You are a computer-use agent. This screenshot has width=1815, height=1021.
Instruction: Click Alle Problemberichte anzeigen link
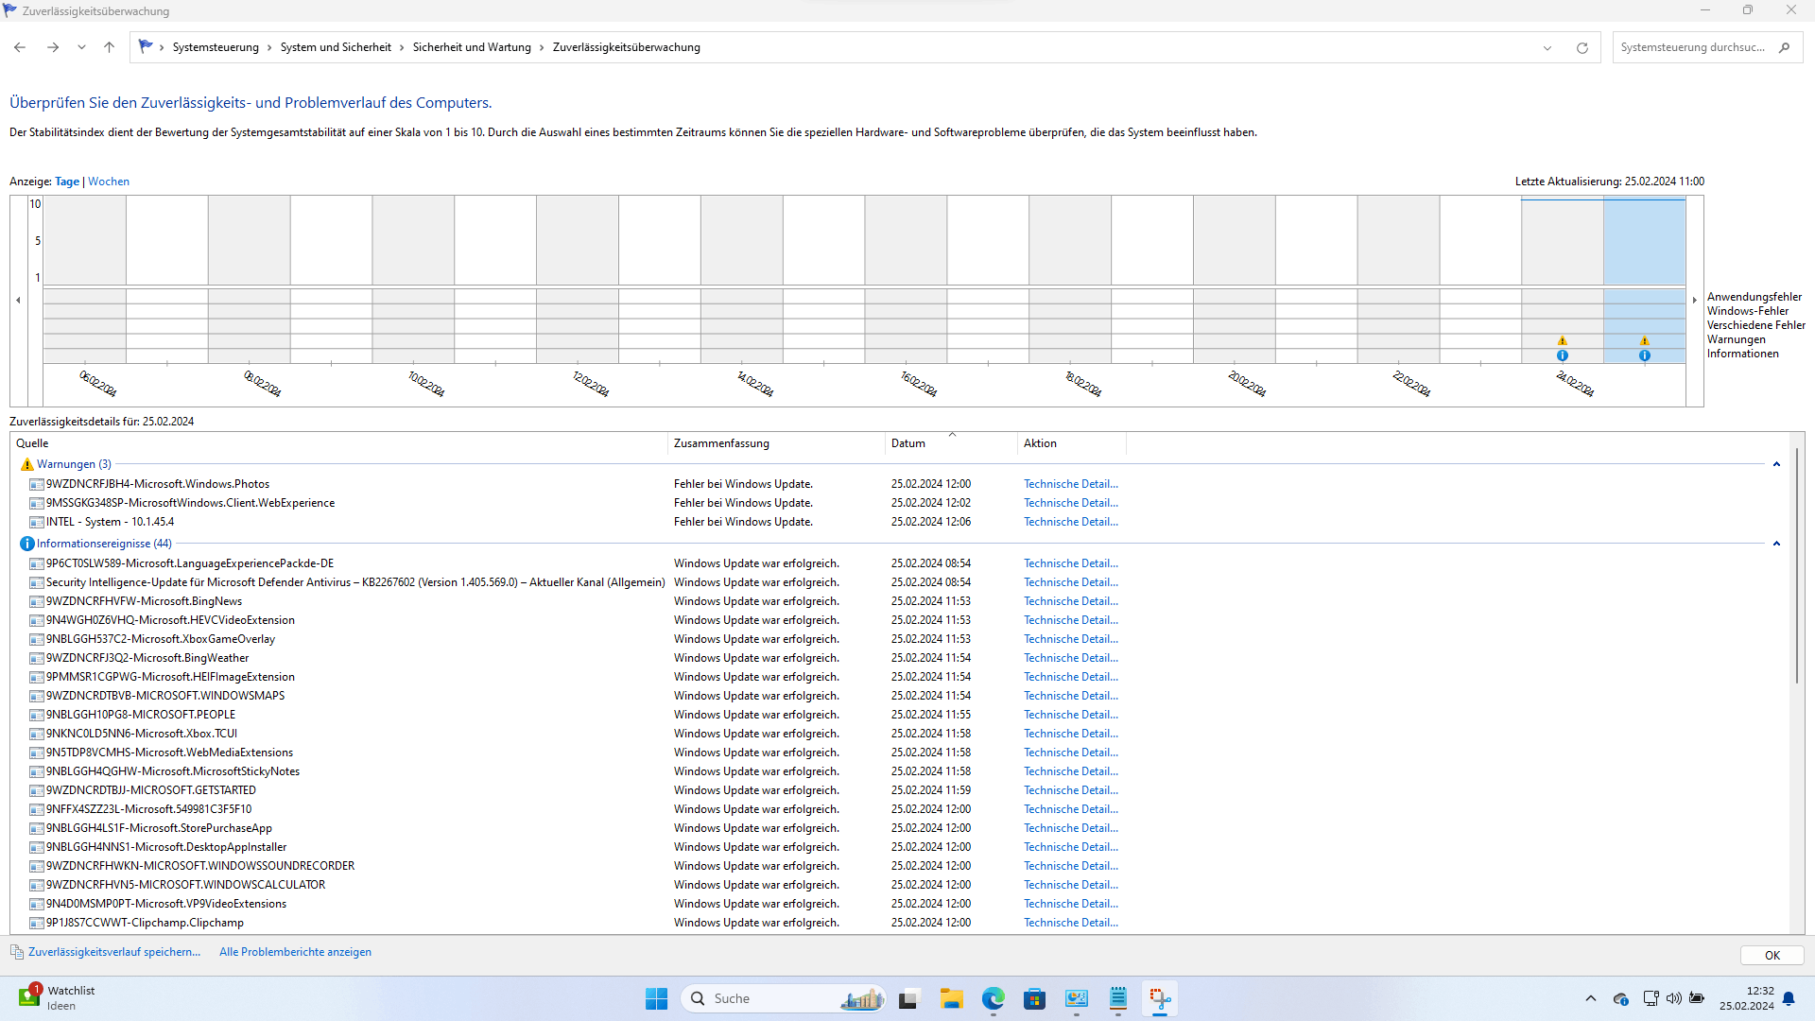[x=295, y=952]
